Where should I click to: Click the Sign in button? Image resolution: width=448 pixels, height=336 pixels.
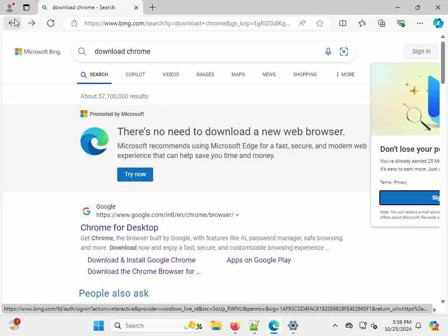(421, 52)
